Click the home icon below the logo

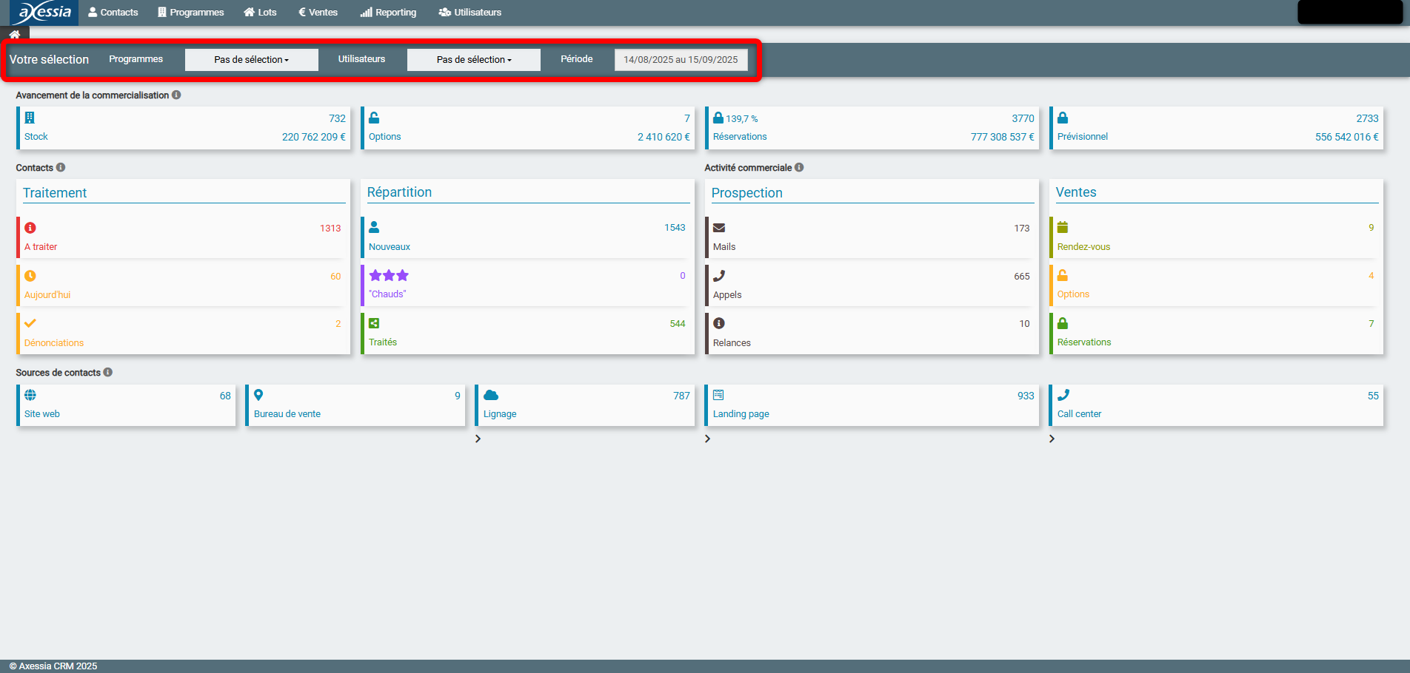(x=15, y=35)
